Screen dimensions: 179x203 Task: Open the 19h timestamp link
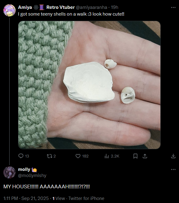[115, 7]
